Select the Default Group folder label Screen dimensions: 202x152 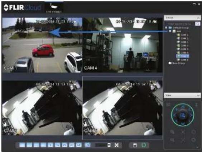pos(181,28)
